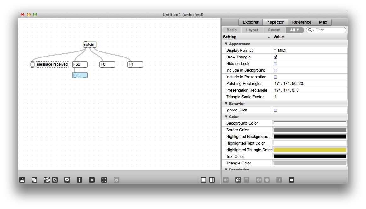Select the '@' attributes icon below the inspector
The width and height of the screenshot is (366, 209).
[238, 180]
